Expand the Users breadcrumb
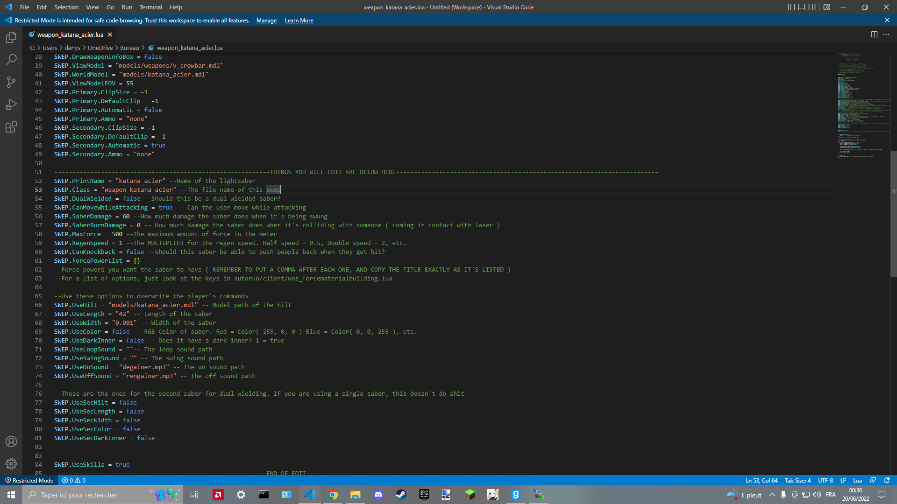Screen dimensions: 897x504 click(x=50, y=48)
